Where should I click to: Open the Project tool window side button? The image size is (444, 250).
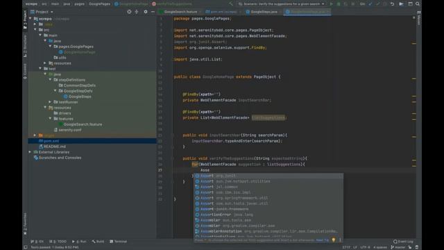point(25,20)
